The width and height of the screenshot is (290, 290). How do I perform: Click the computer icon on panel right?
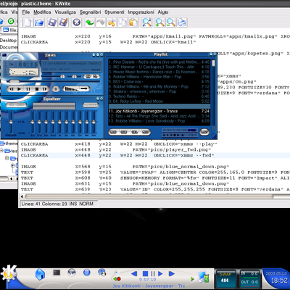coord(204,277)
